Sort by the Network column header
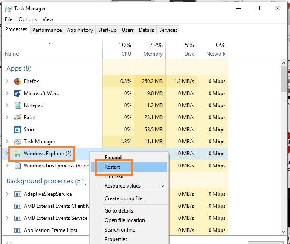The height and width of the screenshot is (244, 290). [213, 49]
